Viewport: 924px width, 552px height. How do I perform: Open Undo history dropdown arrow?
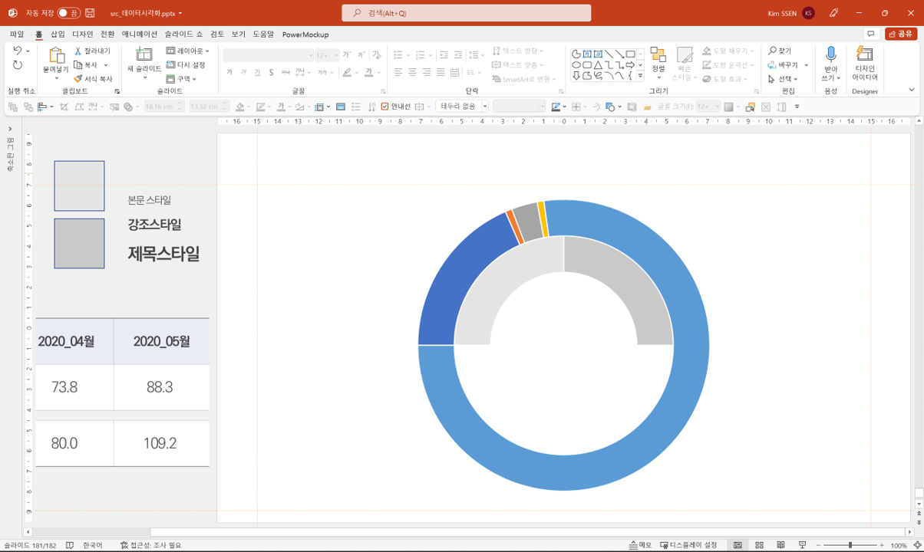pos(28,51)
